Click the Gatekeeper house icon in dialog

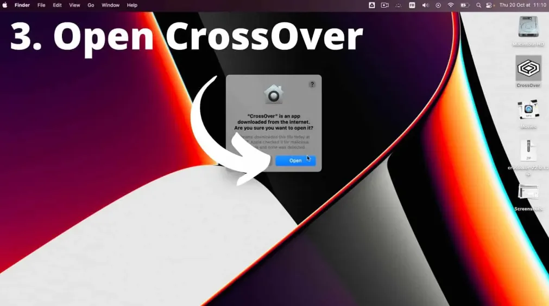[x=274, y=94]
